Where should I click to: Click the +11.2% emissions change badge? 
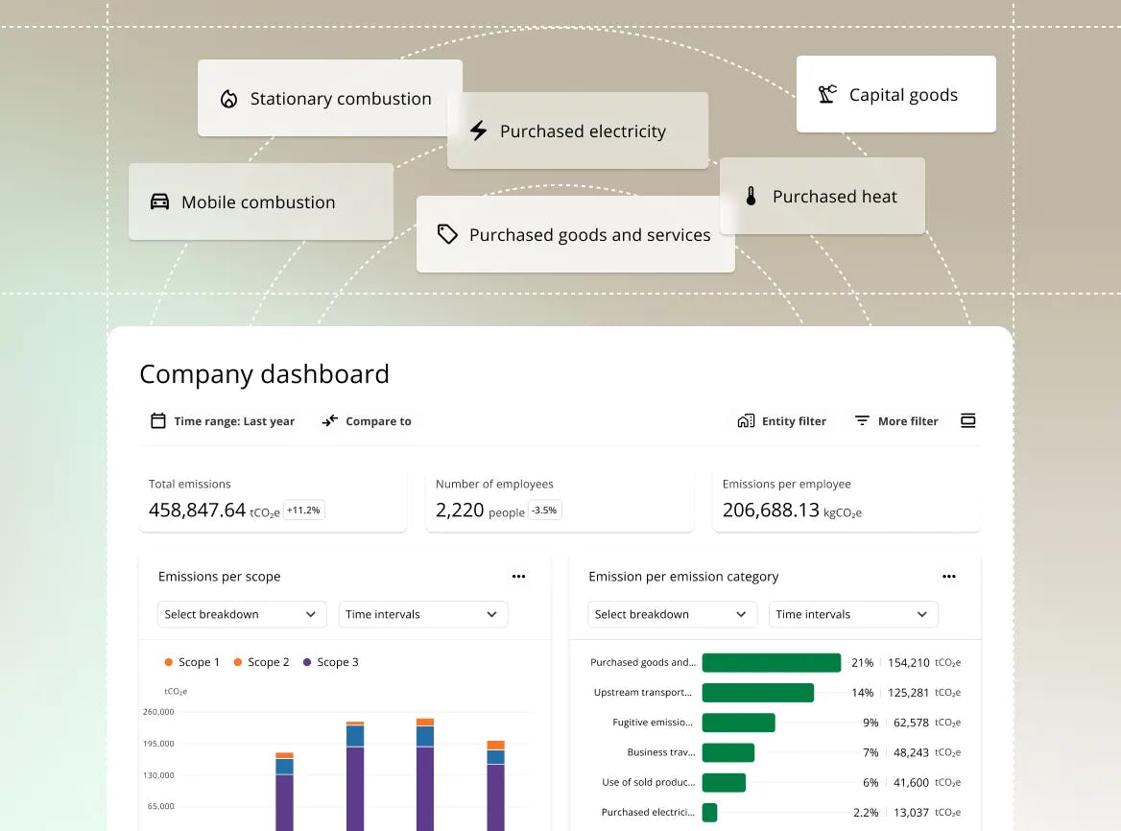[303, 510]
